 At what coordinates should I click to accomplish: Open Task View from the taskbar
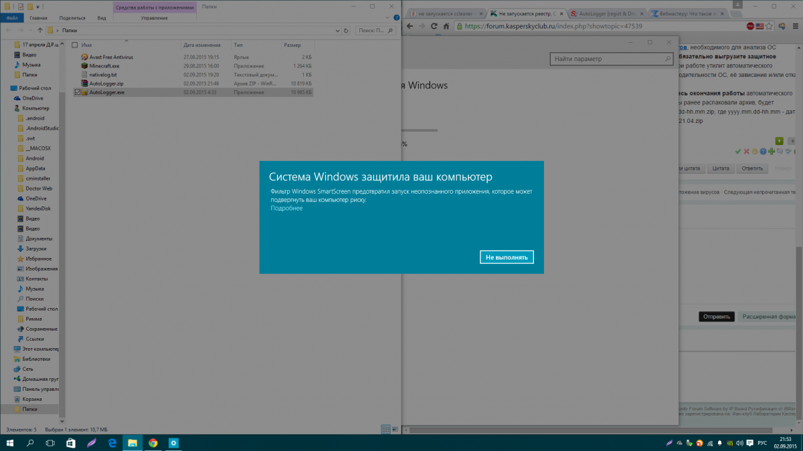(50, 443)
